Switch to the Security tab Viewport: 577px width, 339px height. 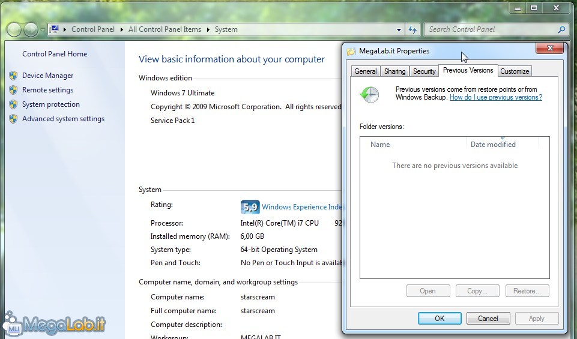click(x=424, y=71)
